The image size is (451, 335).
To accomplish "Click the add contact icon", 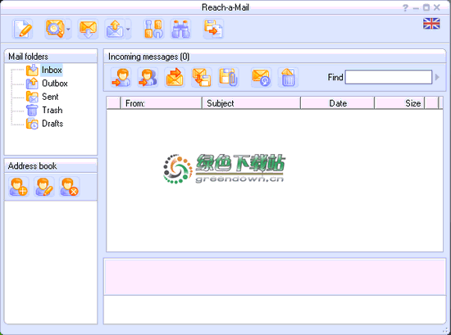I will click(x=19, y=187).
